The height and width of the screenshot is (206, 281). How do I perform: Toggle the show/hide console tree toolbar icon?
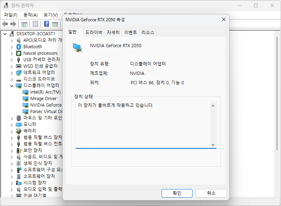click(24, 24)
